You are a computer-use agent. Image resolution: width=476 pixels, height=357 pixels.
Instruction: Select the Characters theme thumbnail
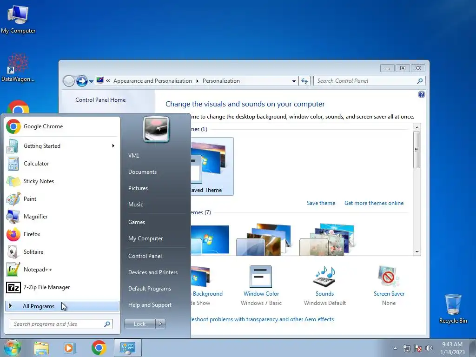[x=327, y=240]
